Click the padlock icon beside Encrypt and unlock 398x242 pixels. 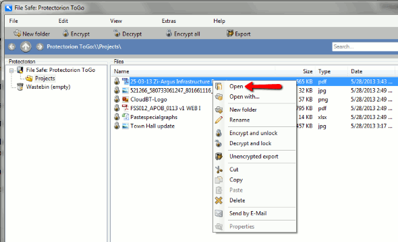(x=219, y=133)
